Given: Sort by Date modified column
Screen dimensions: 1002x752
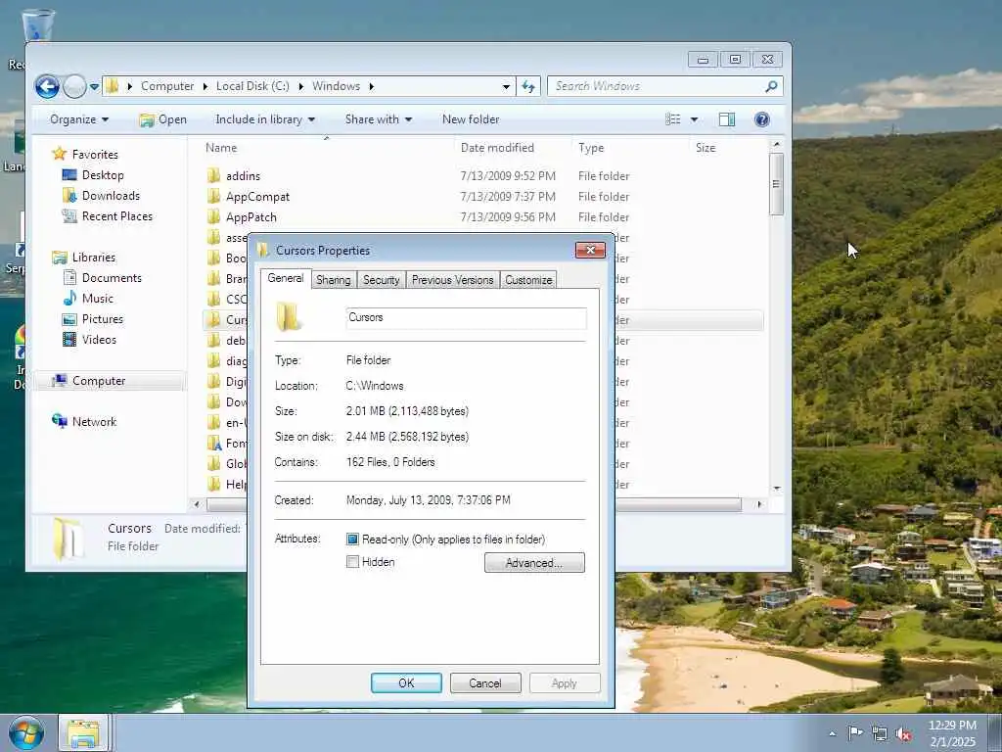Looking at the screenshot, I should point(497,148).
